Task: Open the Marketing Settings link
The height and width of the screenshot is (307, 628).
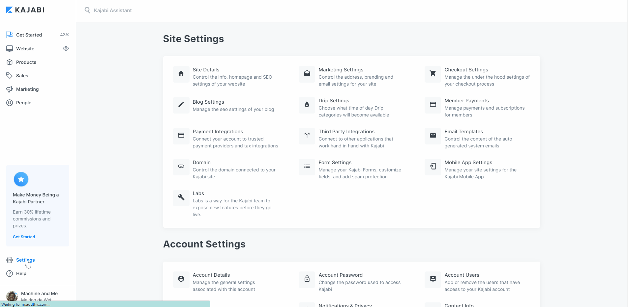Action: (341, 70)
